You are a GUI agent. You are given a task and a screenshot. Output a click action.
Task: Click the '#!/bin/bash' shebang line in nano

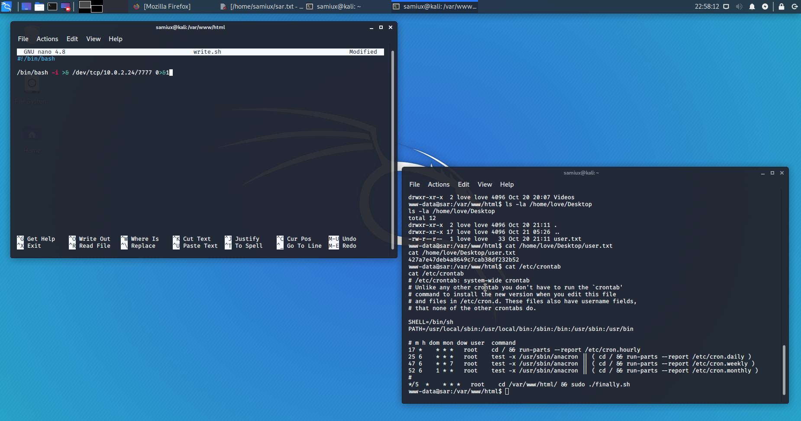point(36,59)
